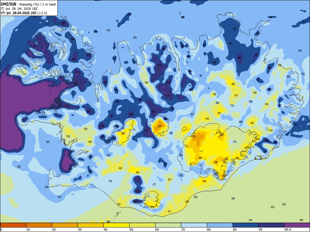Click the darkest orange 0–10 legend swatch
310x232 pixels.
point(13,225)
